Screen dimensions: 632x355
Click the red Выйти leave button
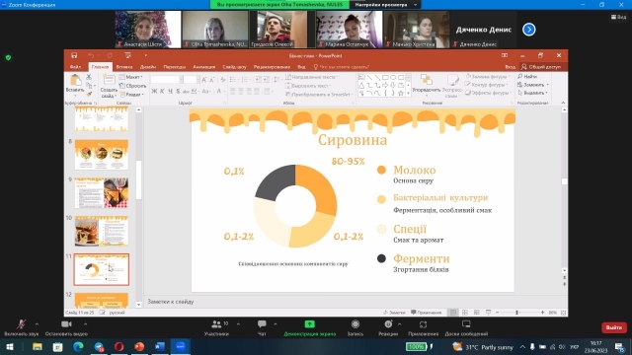[x=614, y=327]
